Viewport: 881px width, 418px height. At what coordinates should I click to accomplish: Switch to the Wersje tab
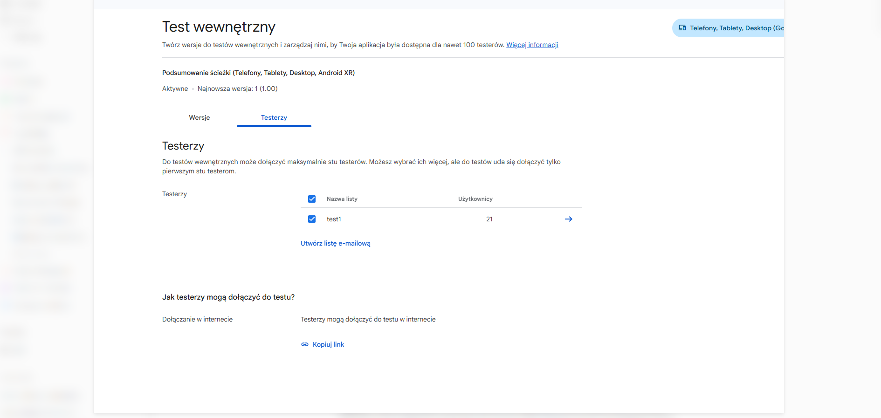(x=200, y=117)
